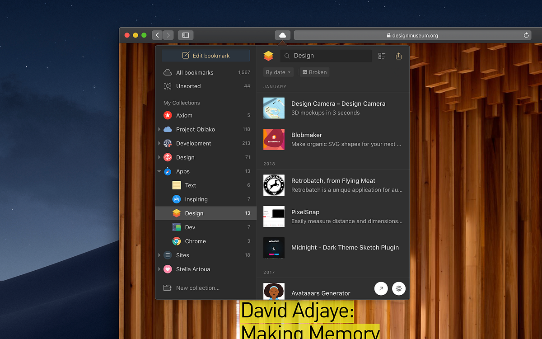Click New collection...
This screenshot has width=542, height=339.
(198, 288)
